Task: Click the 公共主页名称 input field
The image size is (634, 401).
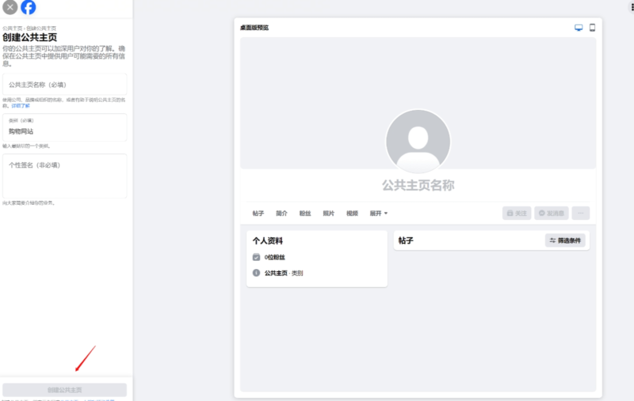Action: [65, 85]
